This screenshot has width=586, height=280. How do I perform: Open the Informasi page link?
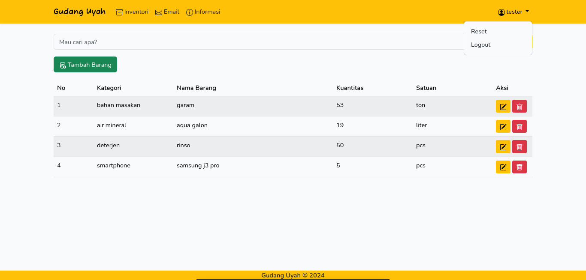click(x=203, y=12)
